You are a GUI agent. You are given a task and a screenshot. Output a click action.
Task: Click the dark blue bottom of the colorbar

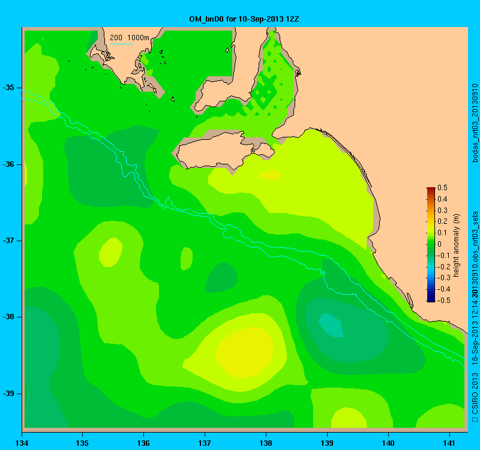click(x=430, y=299)
